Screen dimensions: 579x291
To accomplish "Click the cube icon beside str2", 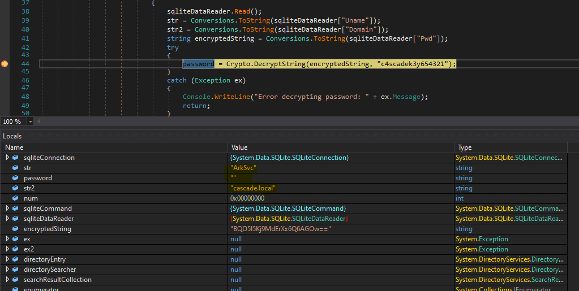I will [x=16, y=188].
